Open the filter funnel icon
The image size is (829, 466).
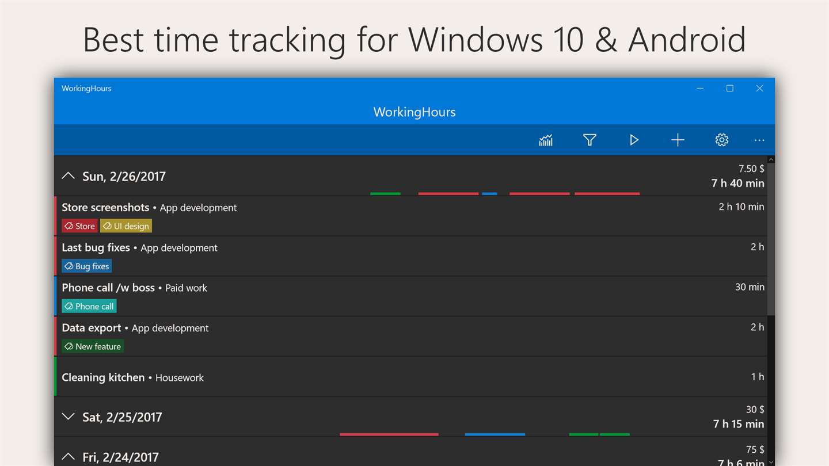[x=590, y=140]
